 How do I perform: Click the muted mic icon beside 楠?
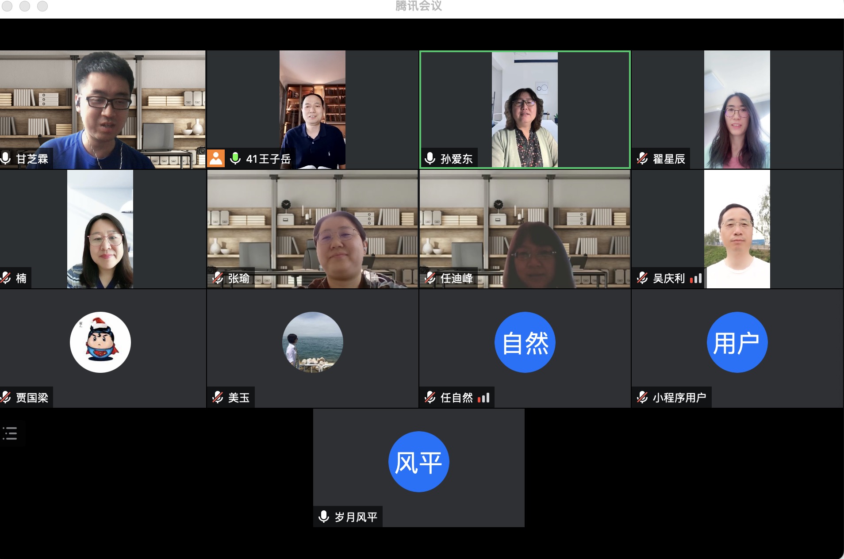[6, 278]
